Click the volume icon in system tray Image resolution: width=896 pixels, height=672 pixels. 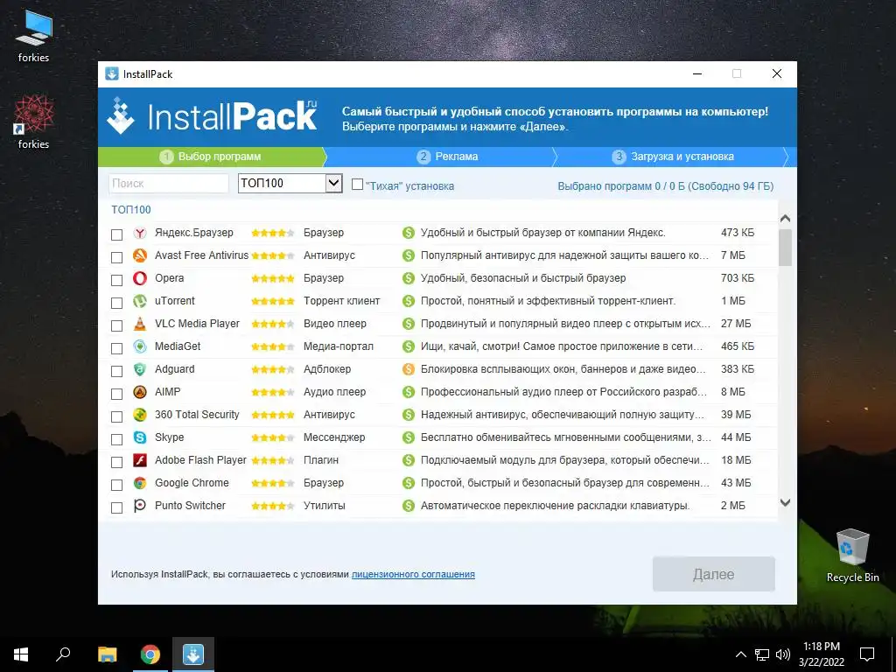click(x=783, y=654)
